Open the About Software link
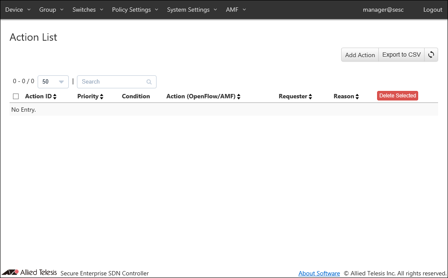Screen dimensions: 448x278 click(x=319, y=273)
